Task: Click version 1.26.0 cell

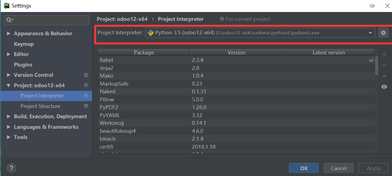Action: 199,107
